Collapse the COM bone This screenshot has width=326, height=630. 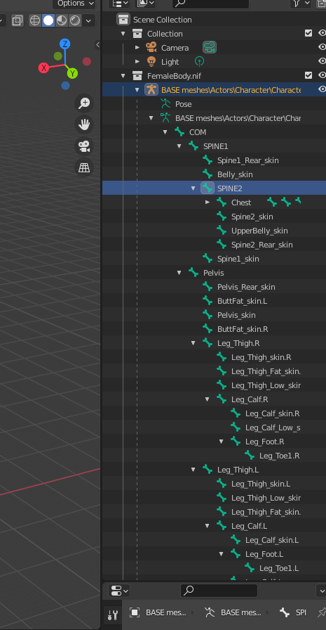pyautogui.click(x=165, y=132)
